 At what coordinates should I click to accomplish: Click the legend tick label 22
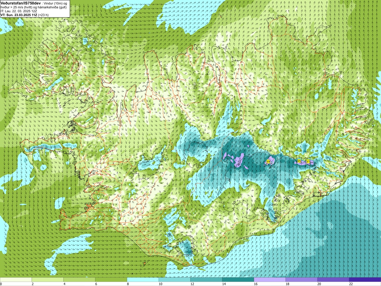click(351, 284)
